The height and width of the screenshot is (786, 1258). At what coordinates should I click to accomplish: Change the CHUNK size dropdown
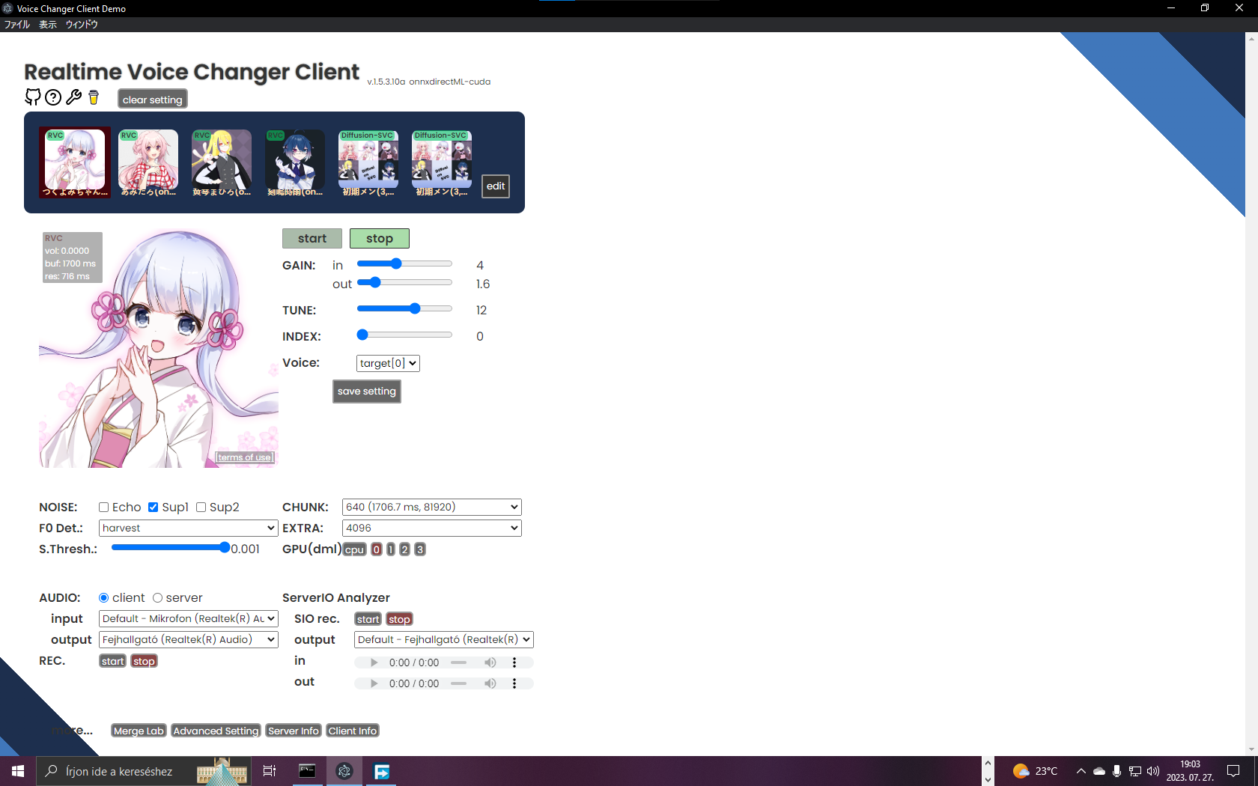tap(431, 507)
